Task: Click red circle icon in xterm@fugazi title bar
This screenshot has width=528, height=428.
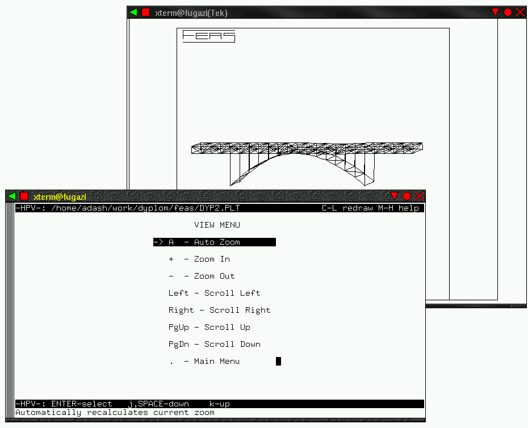Action: pos(407,196)
